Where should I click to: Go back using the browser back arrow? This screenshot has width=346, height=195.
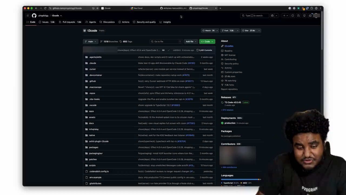coord(36,8)
